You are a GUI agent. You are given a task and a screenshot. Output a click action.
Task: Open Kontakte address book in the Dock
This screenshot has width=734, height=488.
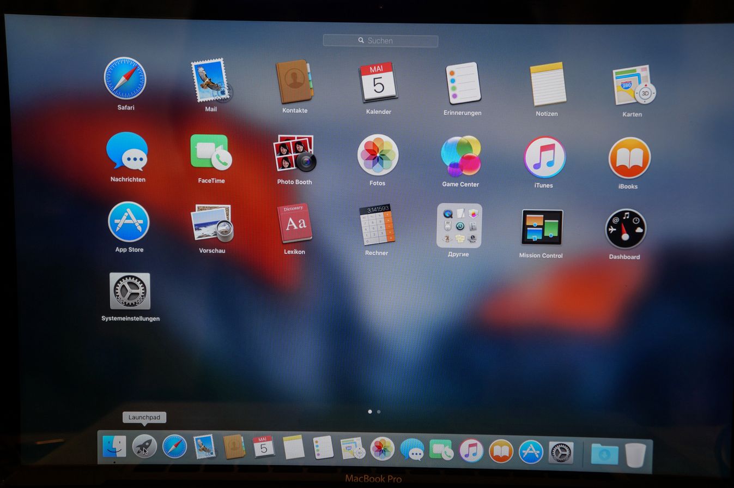[234, 447]
